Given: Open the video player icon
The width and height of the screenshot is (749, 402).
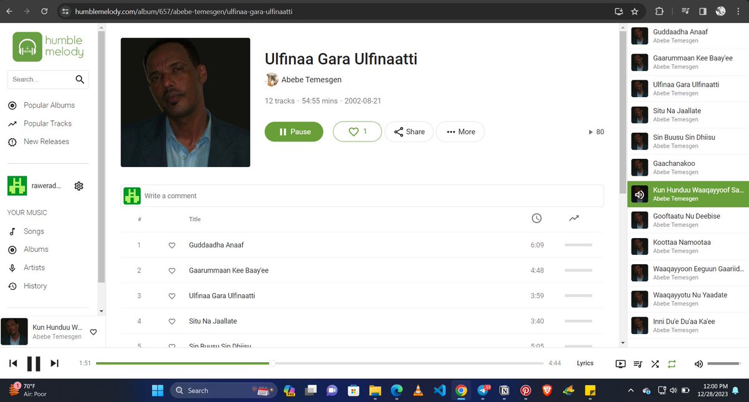Looking at the screenshot, I should pyautogui.click(x=620, y=363).
